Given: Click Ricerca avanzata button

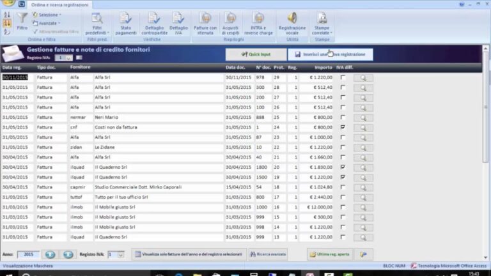Looking at the screenshot, I should [x=268, y=254].
